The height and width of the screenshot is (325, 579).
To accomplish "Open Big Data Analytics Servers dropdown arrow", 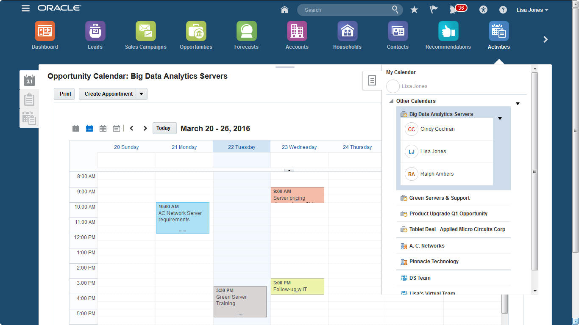I will tap(500, 118).
